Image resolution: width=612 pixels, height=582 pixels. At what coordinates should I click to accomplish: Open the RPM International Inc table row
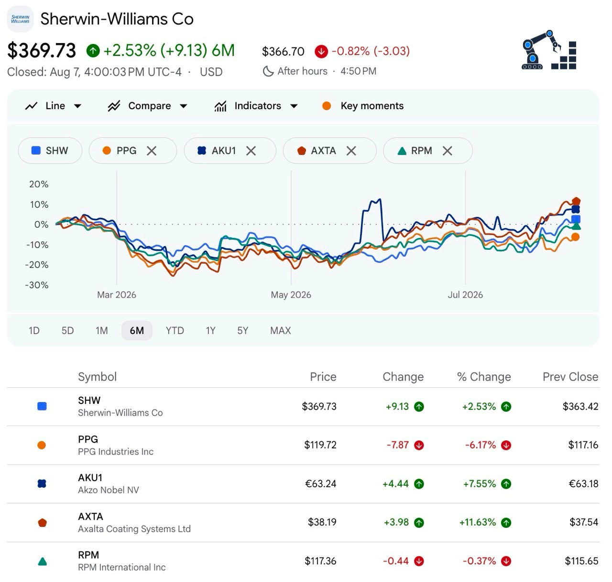pyautogui.click(x=303, y=561)
